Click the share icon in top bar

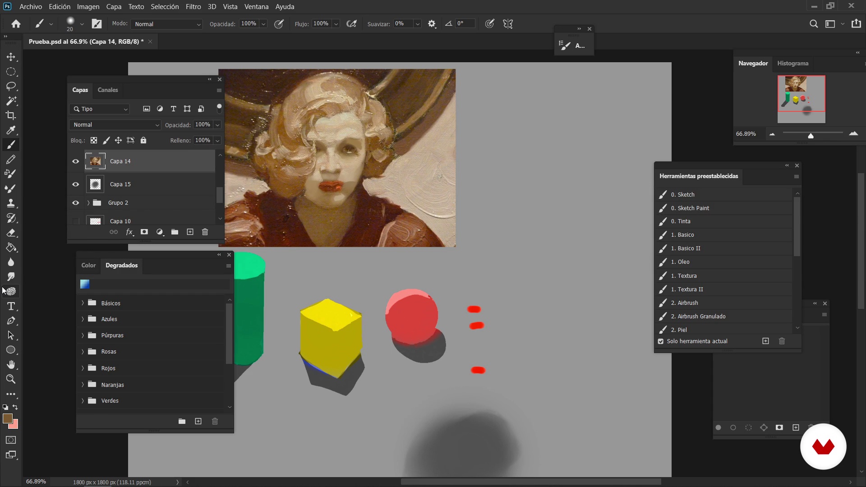tap(856, 23)
